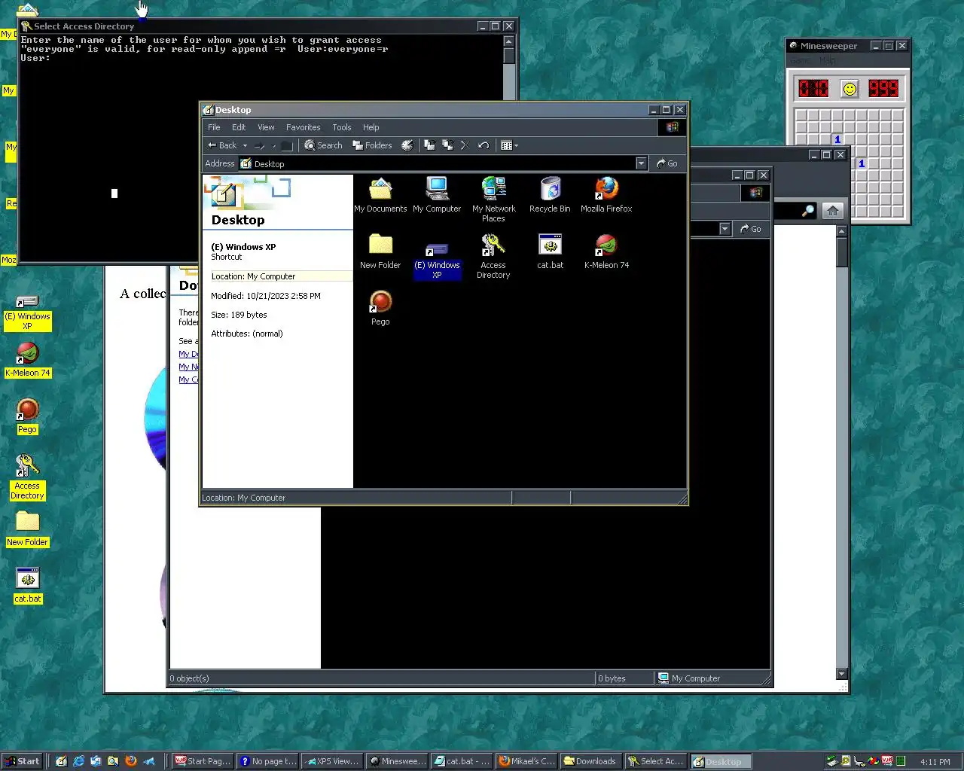
Task: Switch to cat.bat taskbar button
Action: pyautogui.click(x=462, y=761)
